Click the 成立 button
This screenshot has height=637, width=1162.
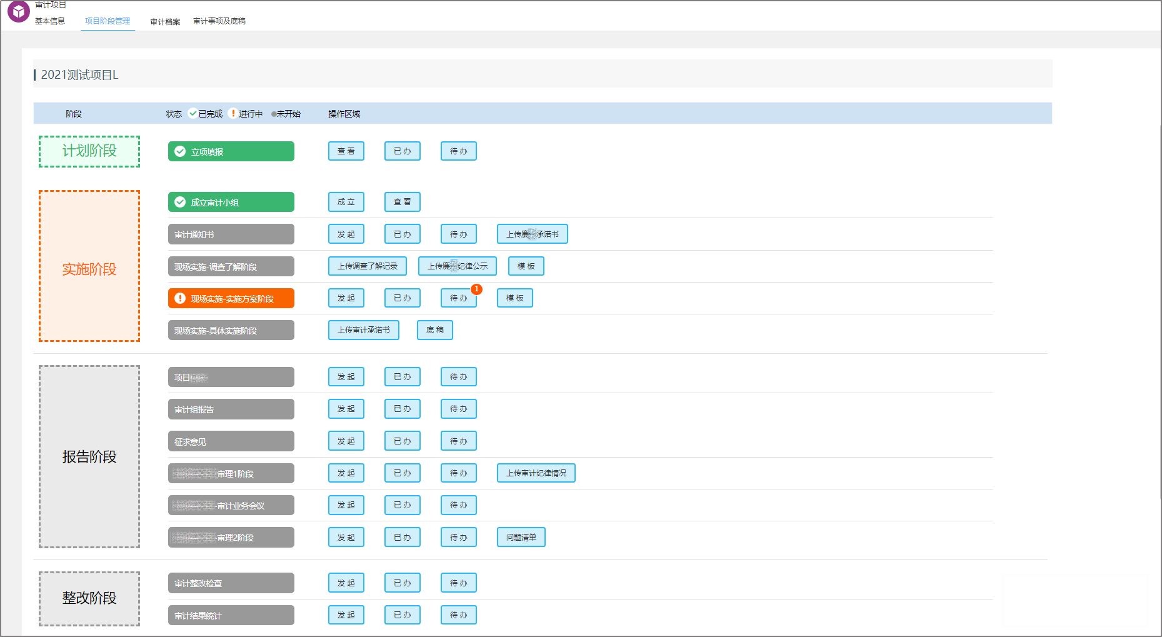point(346,202)
